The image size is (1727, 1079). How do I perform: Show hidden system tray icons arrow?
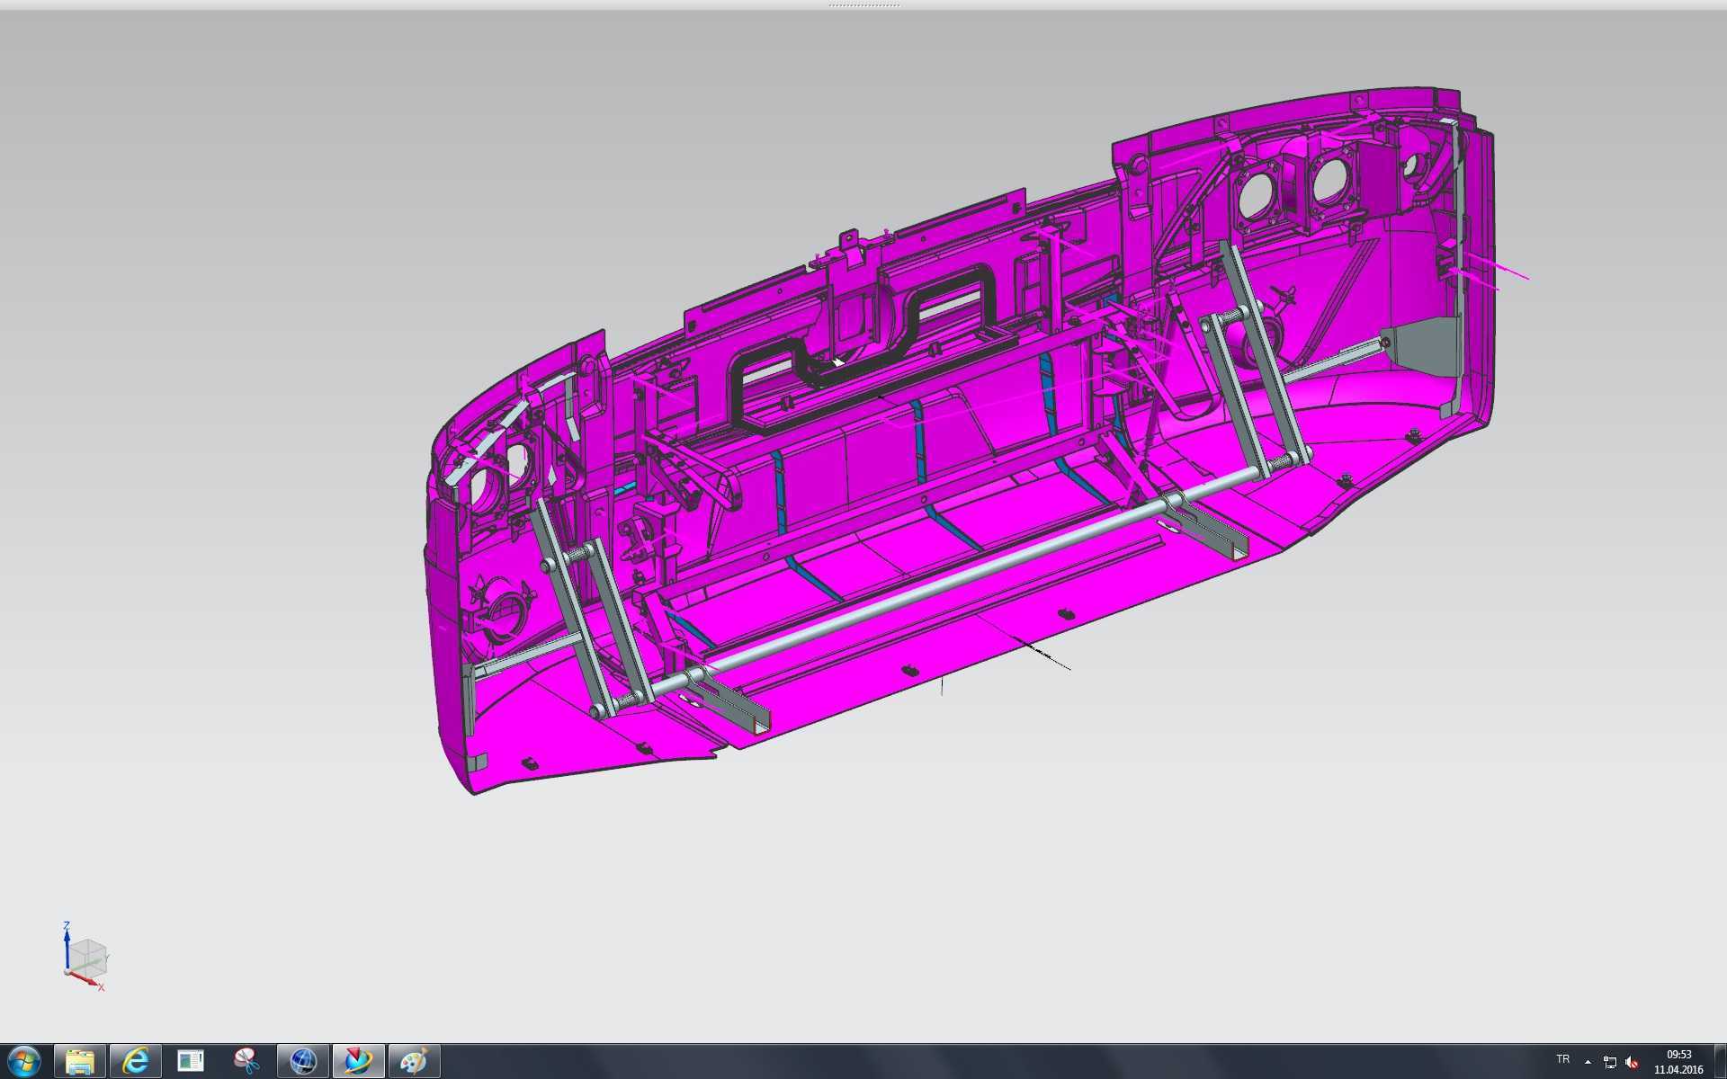(x=1588, y=1062)
